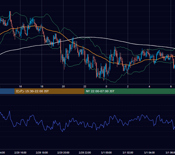The width and height of the screenshot is (175, 155).
Task: Click hour label 2 on the price chart axis
Action: (128, 87)
